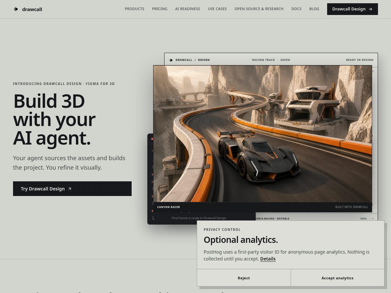Visit the Blog from the top navigation
The height and width of the screenshot is (293, 391).
(x=314, y=9)
